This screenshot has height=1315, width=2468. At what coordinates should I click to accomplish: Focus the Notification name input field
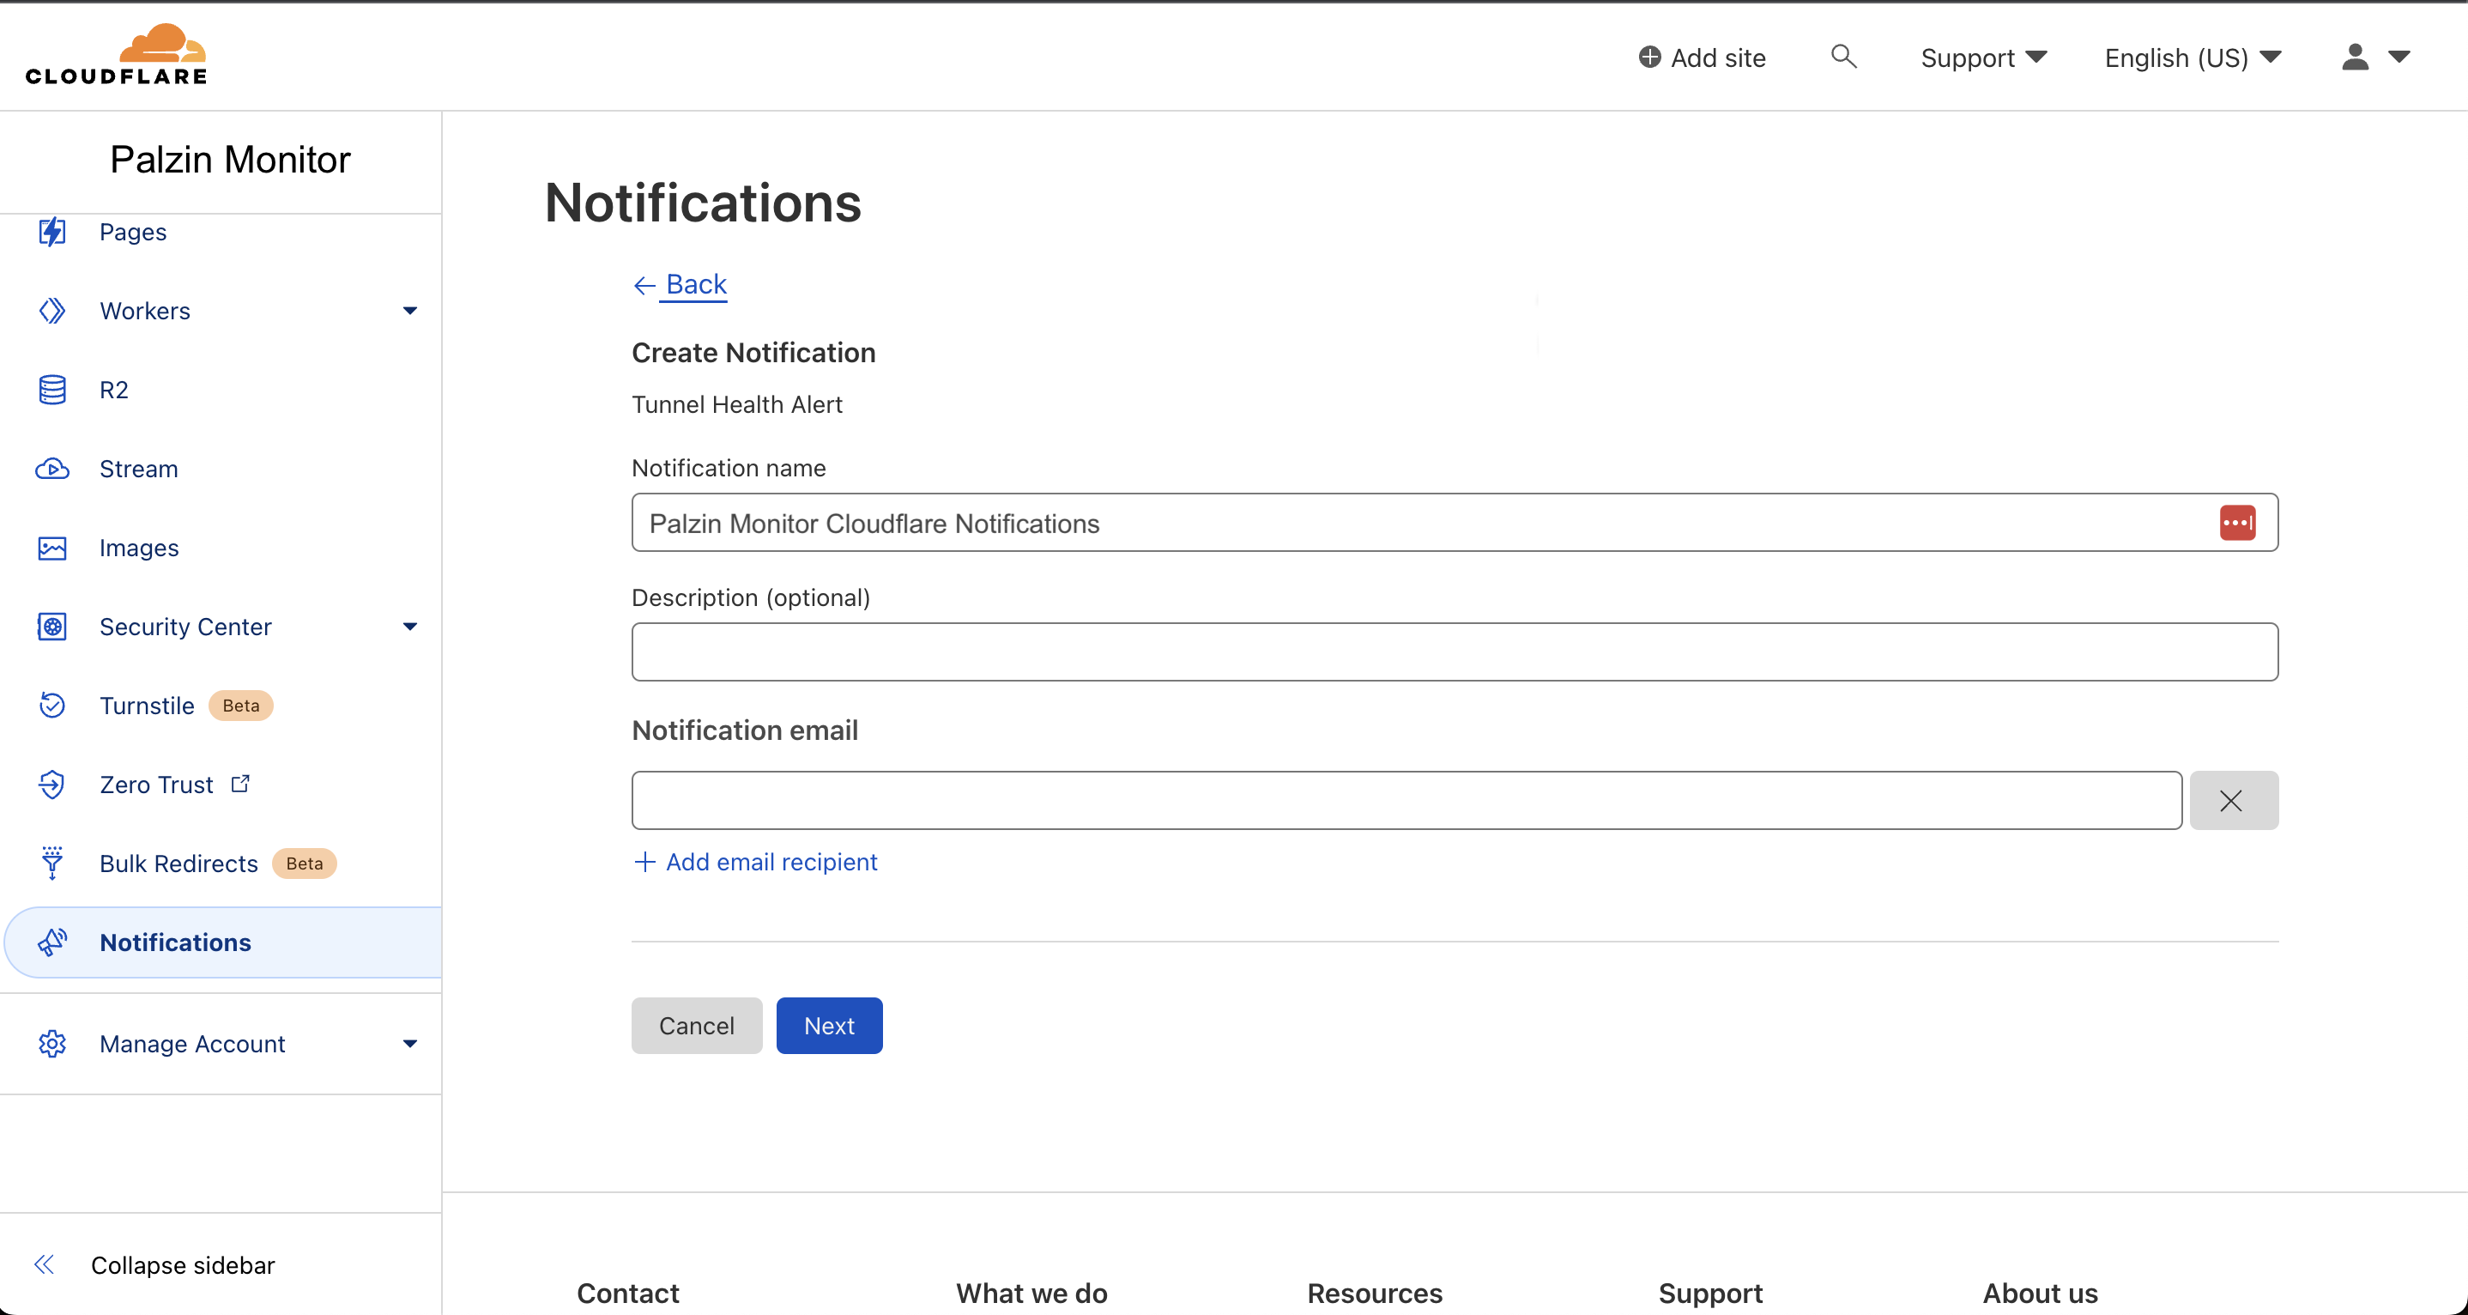click(x=1455, y=524)
